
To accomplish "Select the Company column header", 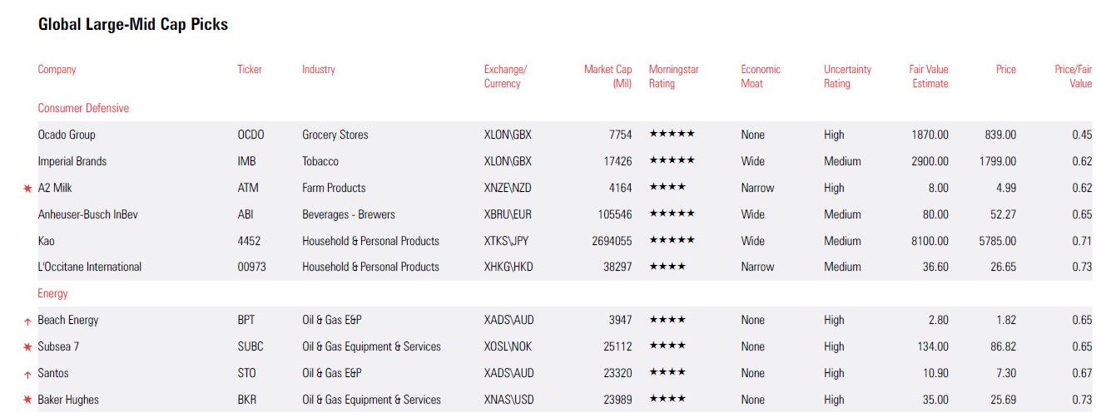I will point(57,70).
